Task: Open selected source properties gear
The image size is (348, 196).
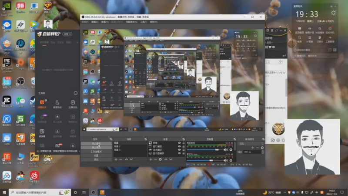Action: pyautogui.click(x=160, y=159)
